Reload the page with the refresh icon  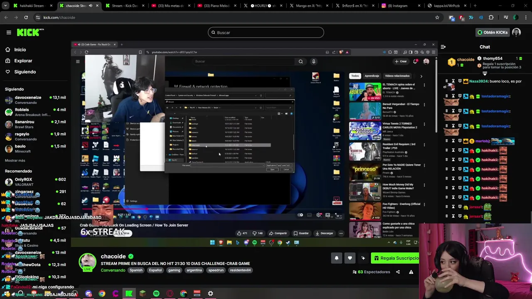pos(26,17)
